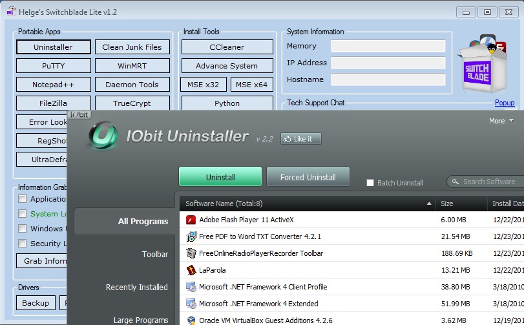Click the Switchblade title bar app icon
524x325 pixels.
(11, 11)
